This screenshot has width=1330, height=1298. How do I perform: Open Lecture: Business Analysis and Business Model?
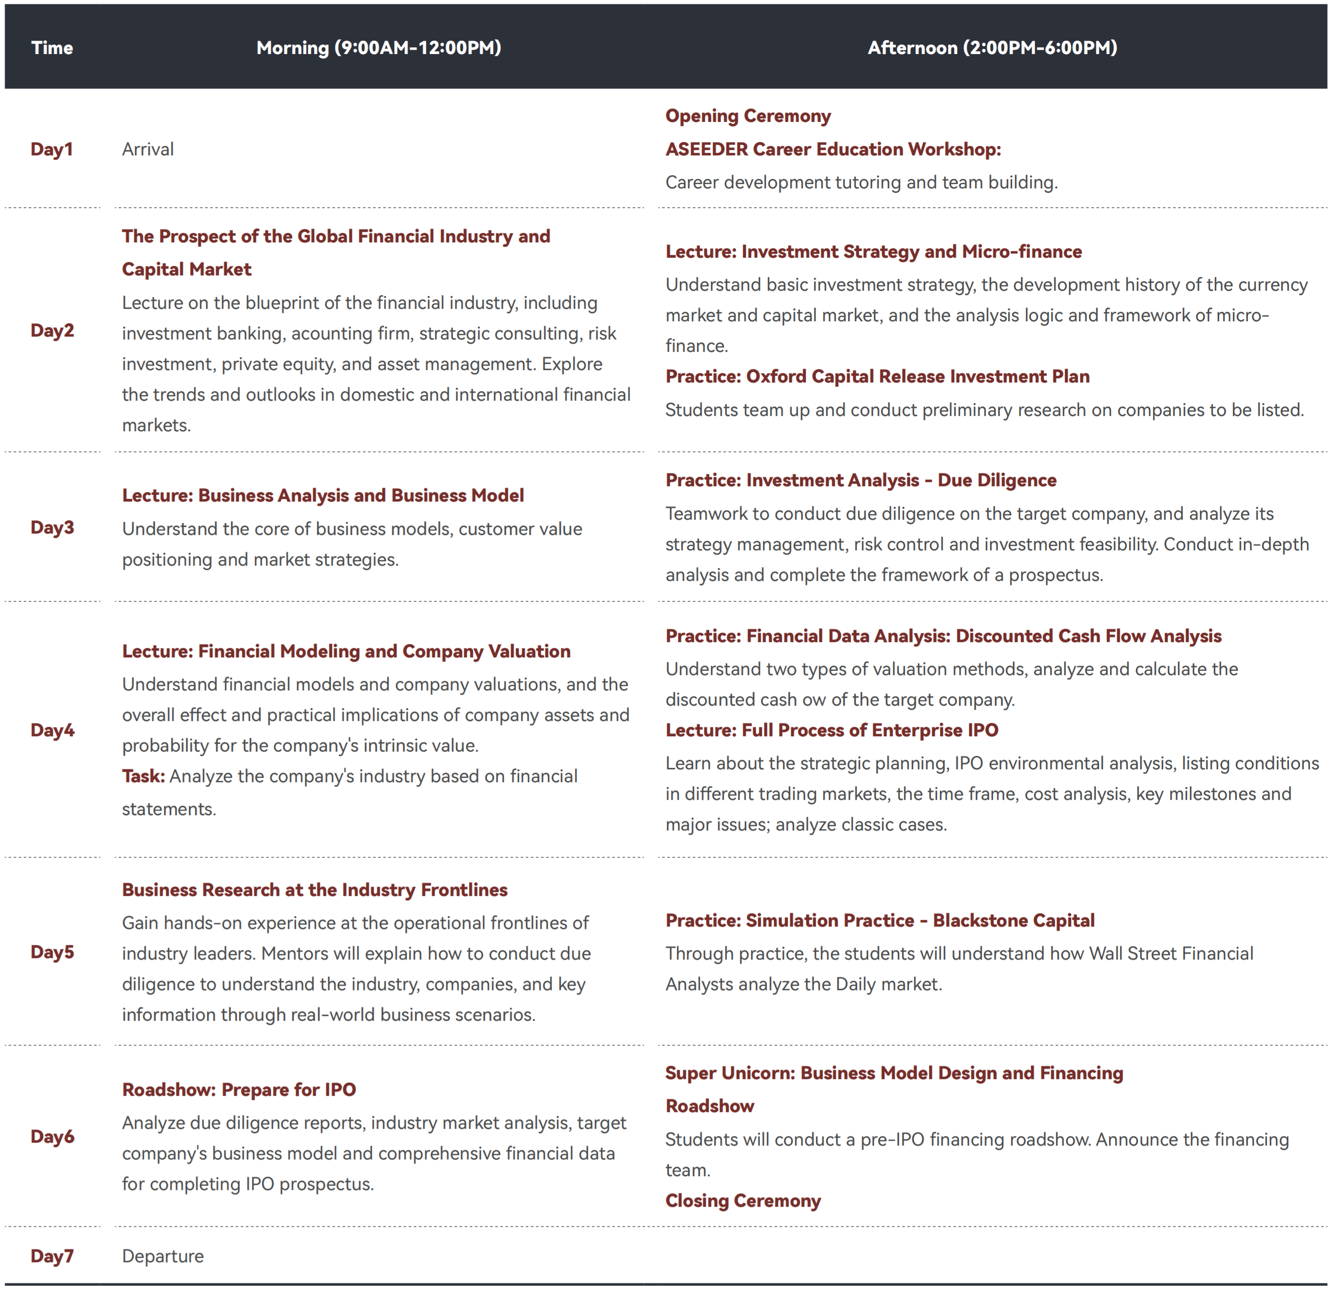[322, 496]
